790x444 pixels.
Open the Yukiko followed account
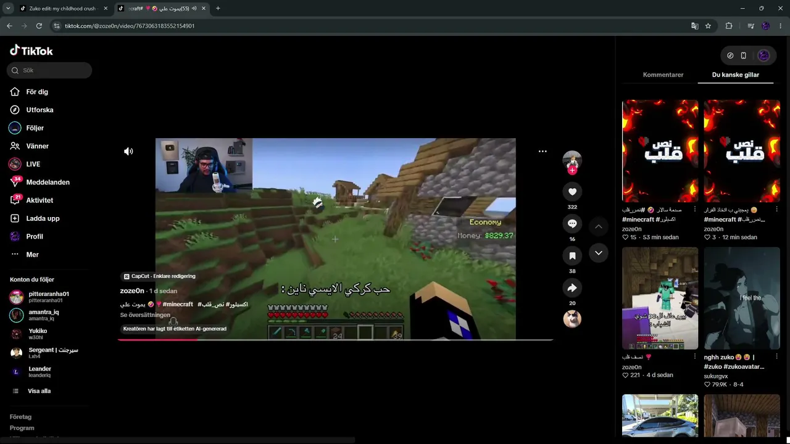[29, 334]
